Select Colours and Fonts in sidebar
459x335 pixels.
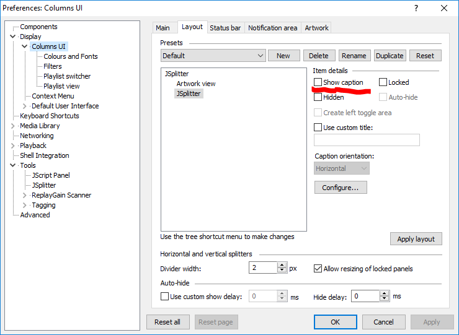point(70,56)
